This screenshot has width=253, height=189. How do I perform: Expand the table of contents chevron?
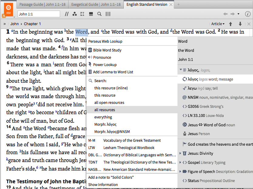click(x=5, y=24)
